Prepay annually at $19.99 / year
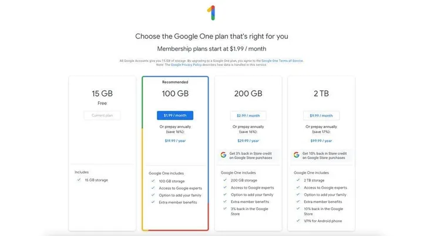Screen dimensions: 423x236 174,141
